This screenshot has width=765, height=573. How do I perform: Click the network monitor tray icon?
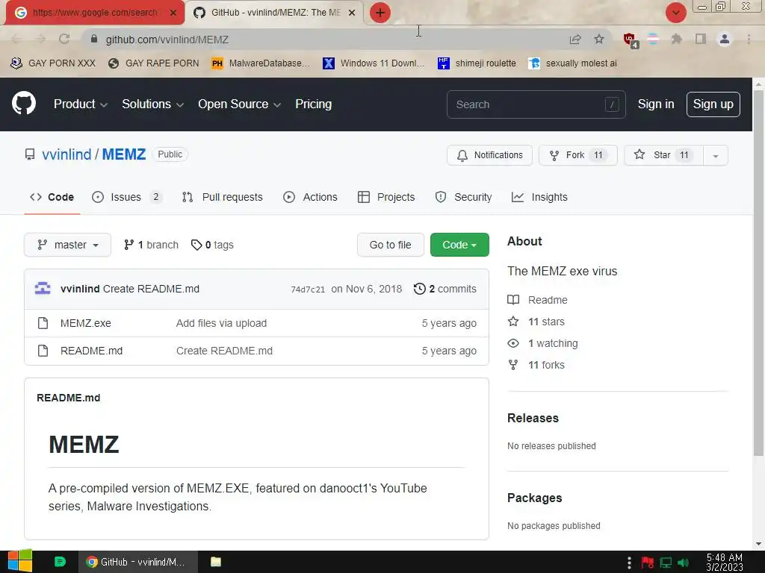click(x=666, y=563)
